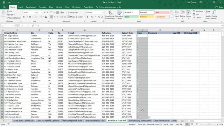This screenshot has height=126, width=224.
Task: Click in the formula bar value field
Action: [128, 26]
